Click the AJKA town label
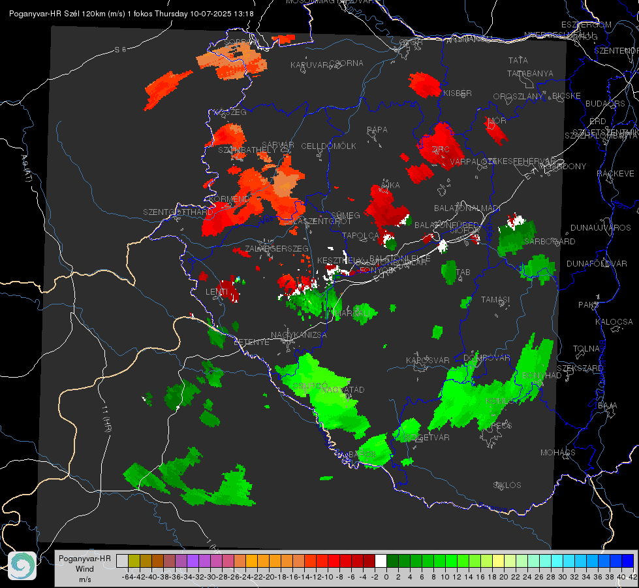This screenshot has width=639, height=588. (x=390, y=186)
